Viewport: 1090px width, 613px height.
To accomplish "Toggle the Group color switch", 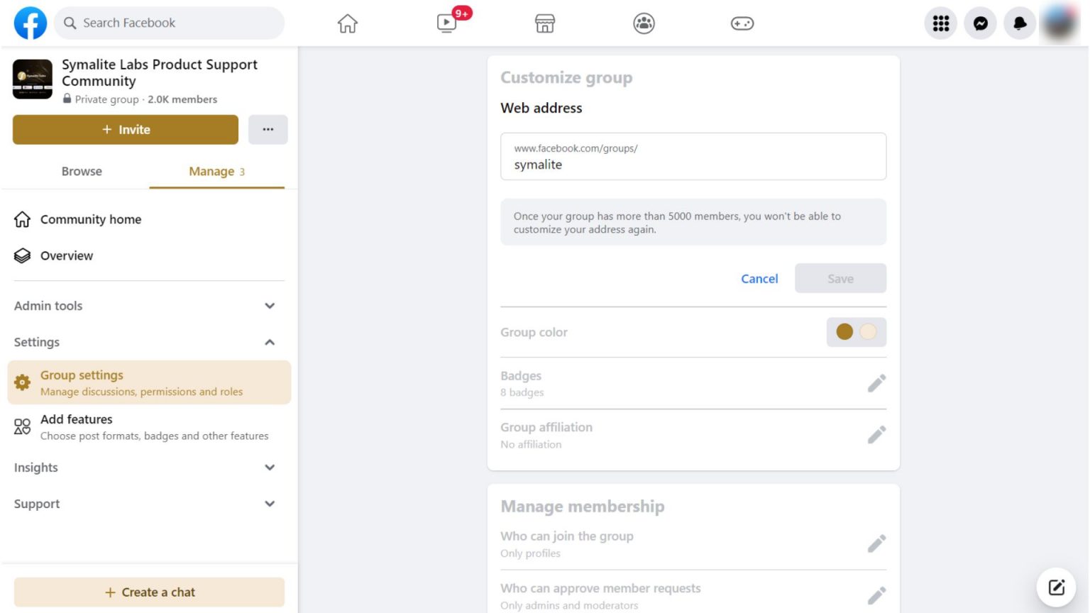I will pos(857,332).
